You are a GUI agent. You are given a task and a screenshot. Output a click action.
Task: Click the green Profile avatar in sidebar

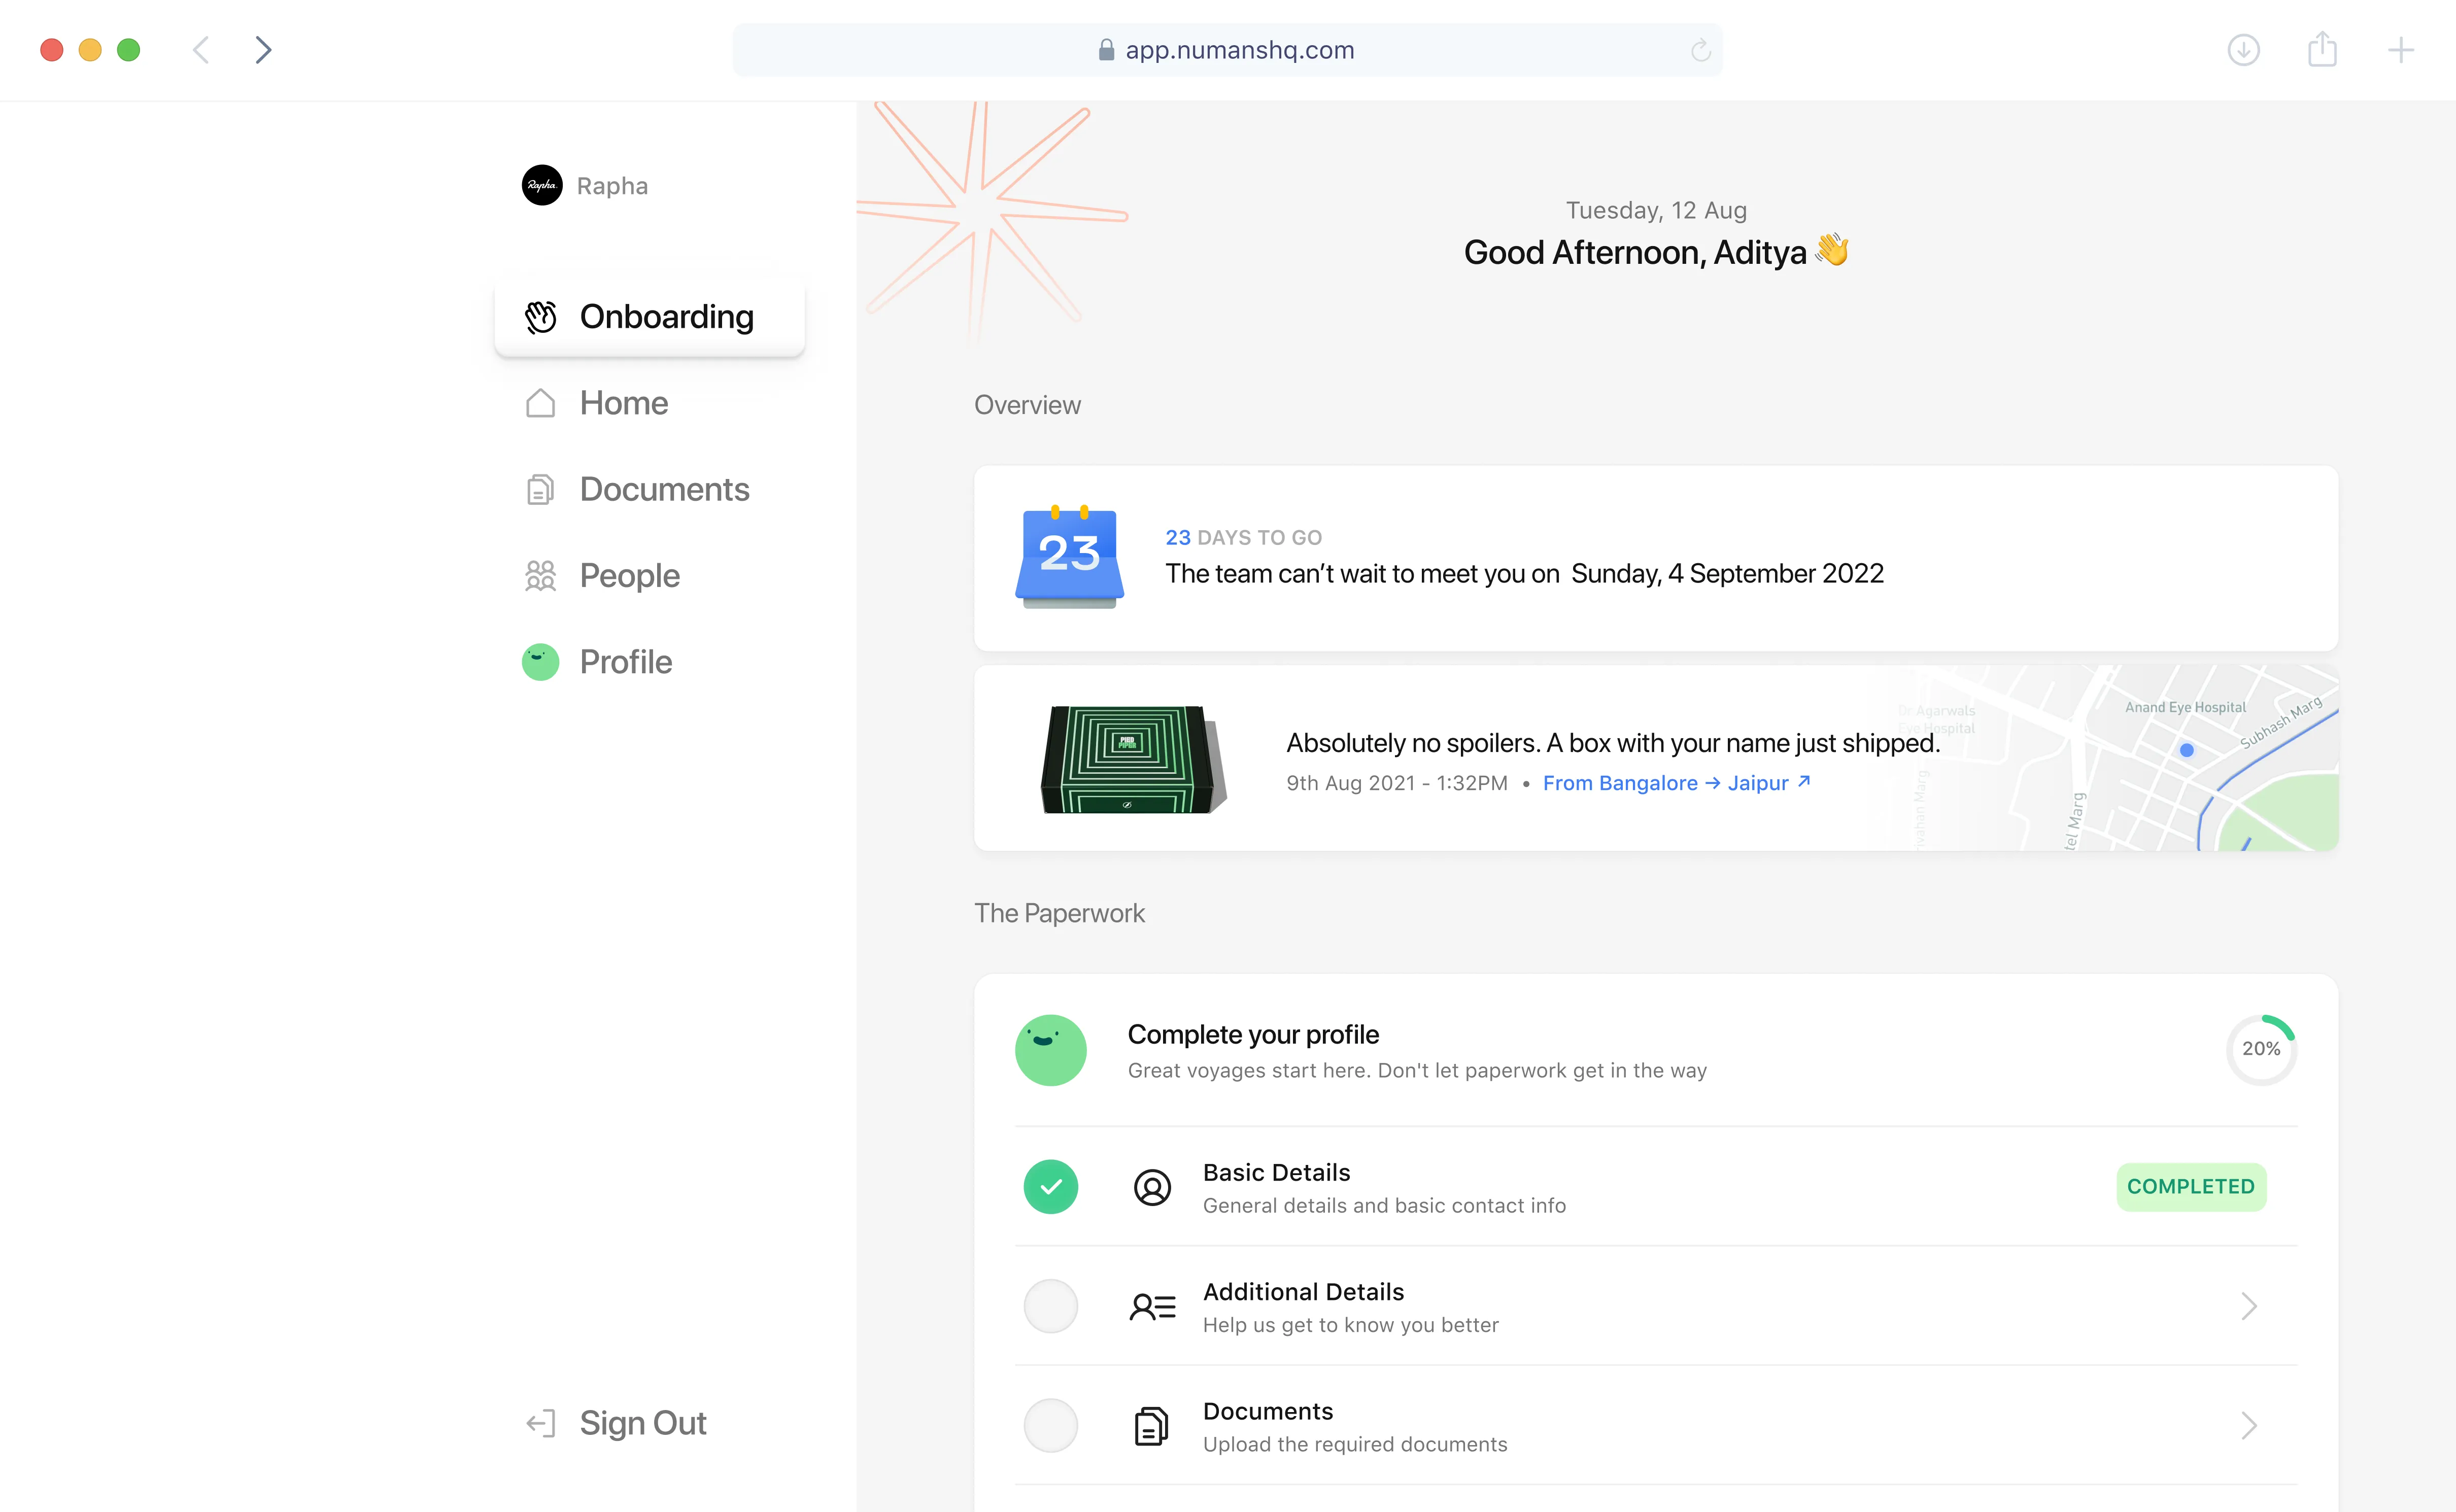tap(540, 662)
